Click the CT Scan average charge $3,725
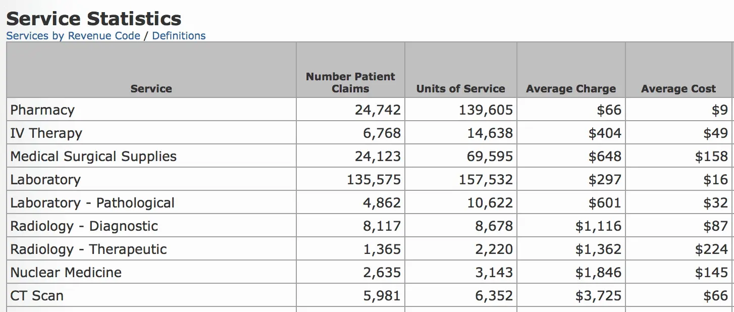Screen dimensions: 734x312 coord(598,296)
